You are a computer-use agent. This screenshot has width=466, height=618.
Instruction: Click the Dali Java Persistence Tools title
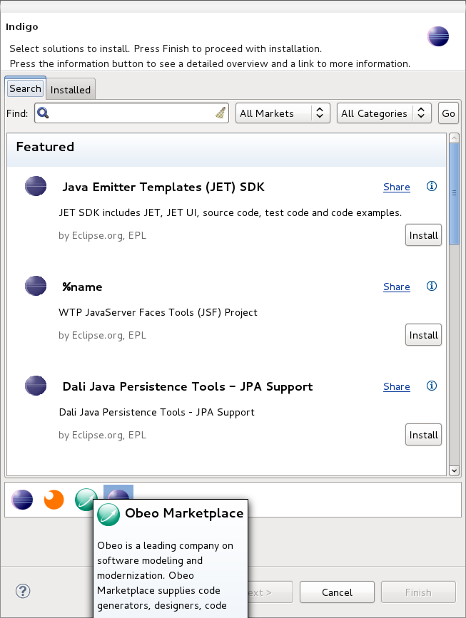click(x=188, y=386)
